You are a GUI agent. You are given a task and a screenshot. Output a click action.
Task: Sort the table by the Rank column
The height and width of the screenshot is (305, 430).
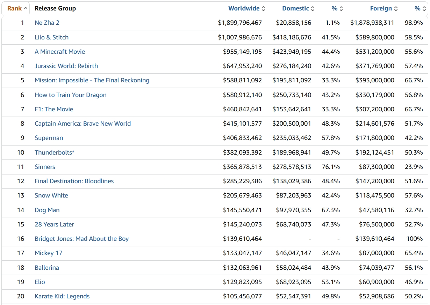17,8
